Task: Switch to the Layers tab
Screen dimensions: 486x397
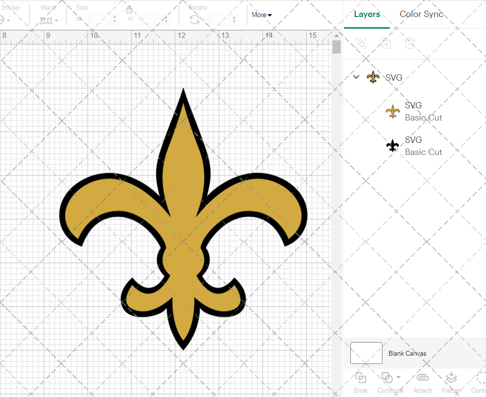Action: pyautogui.click(x=366, y=14)
